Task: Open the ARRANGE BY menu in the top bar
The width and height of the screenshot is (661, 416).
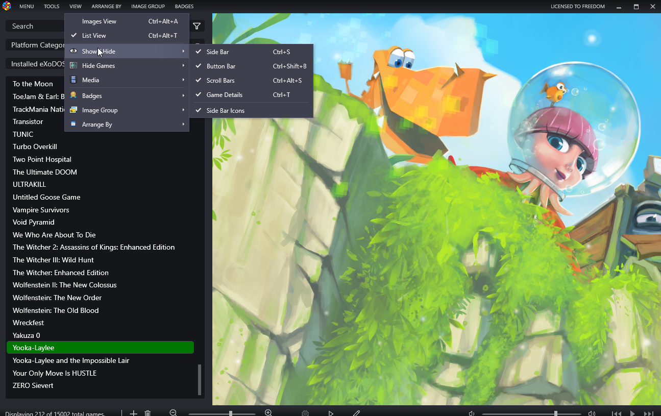Action: pos(106,7)
